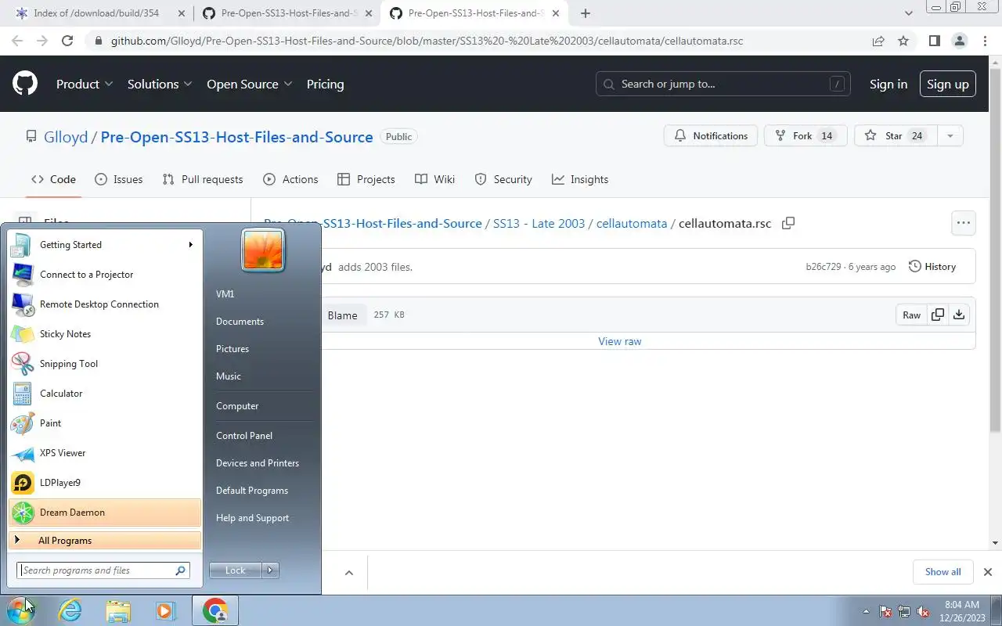Open more file actions ellipsis
Viewport: 1002px width, 626px height.
[x=963, y=223]
